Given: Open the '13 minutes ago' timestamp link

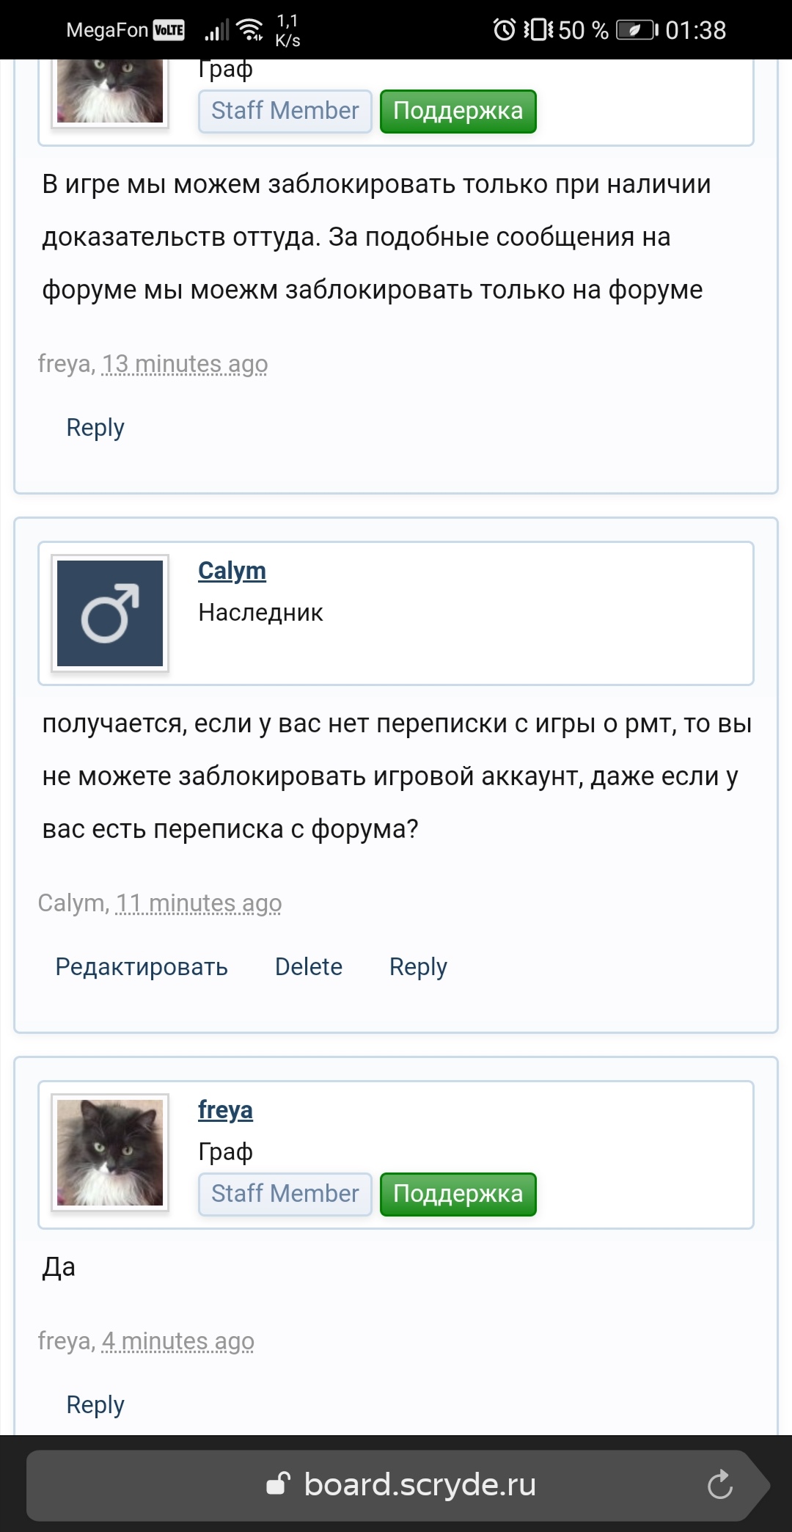Looking at the screenshot, I should point(184,362).
